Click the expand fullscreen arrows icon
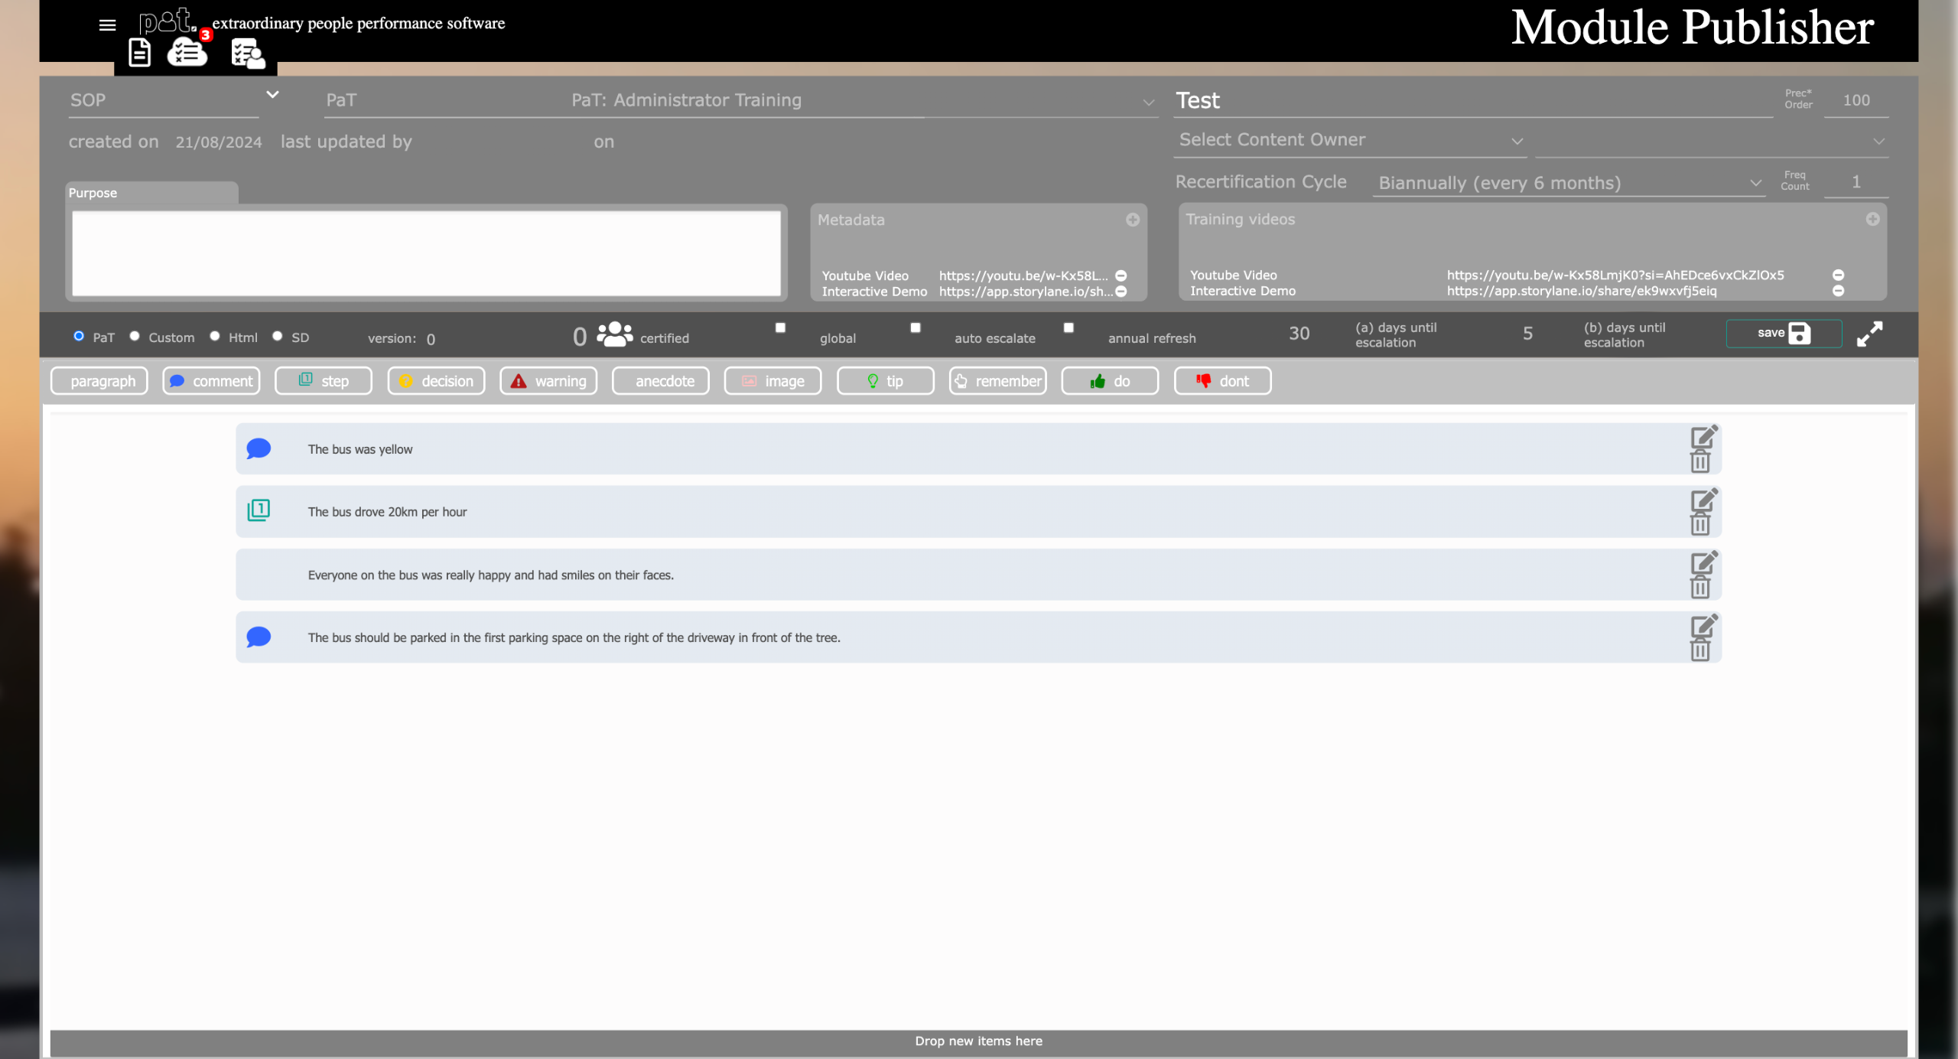The image size is (1958, 1059). click(x=1869, y=334)
